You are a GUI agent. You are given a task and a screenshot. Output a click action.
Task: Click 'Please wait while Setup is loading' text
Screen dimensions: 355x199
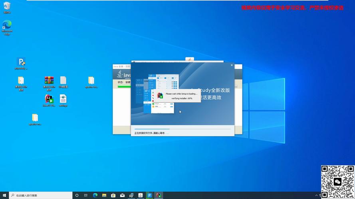[182, 94]
